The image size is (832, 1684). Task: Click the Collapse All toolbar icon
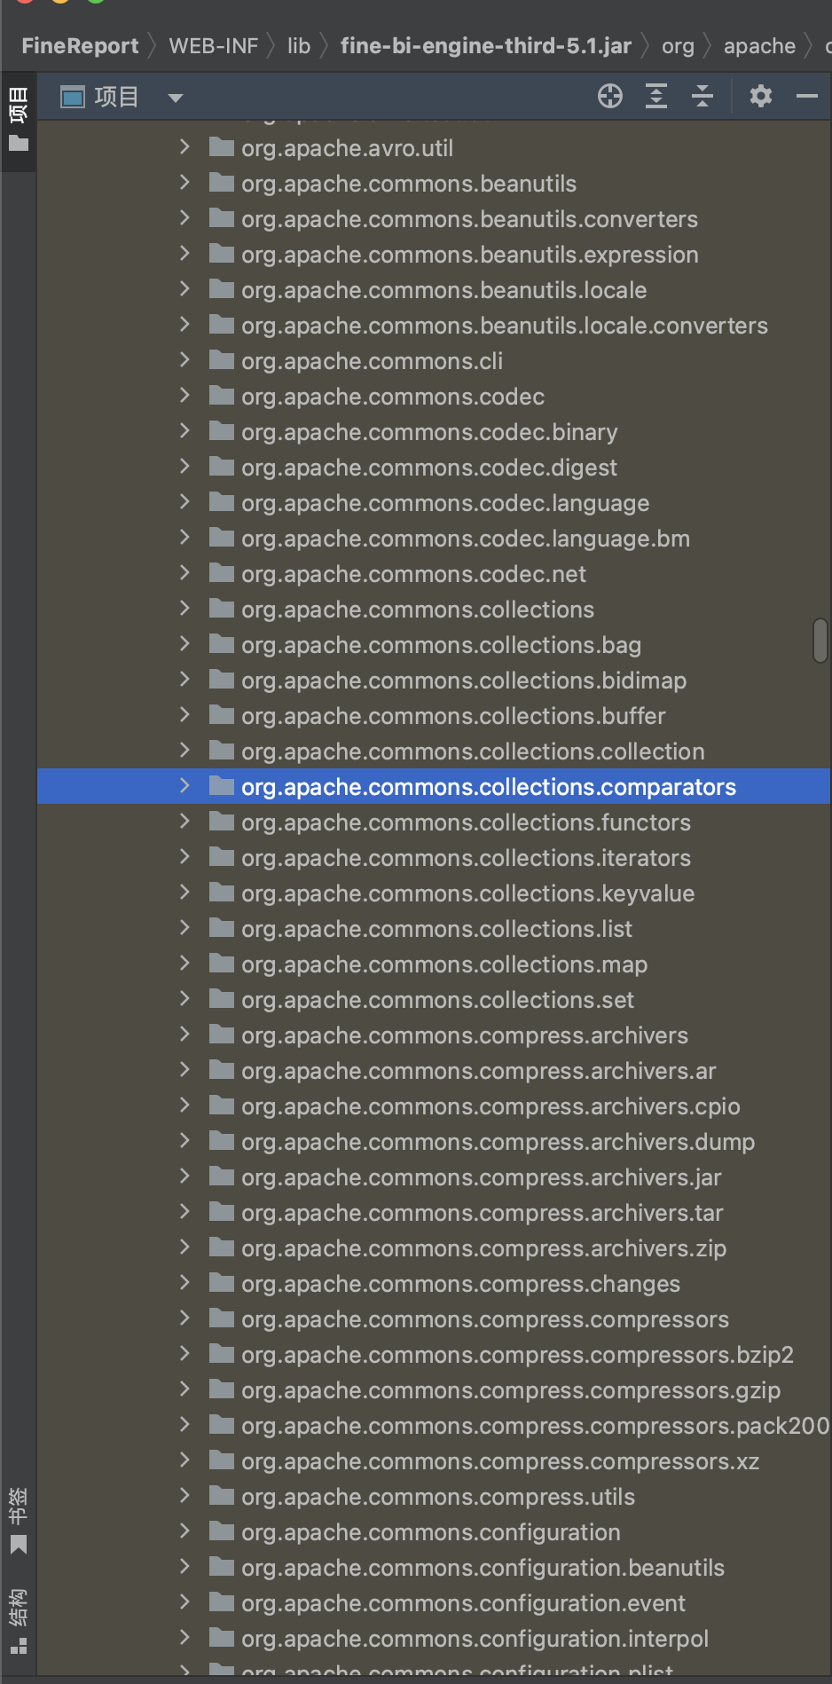[x=702, y=96]
